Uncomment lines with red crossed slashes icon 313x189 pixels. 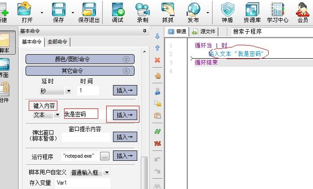[x=157, y=143]
